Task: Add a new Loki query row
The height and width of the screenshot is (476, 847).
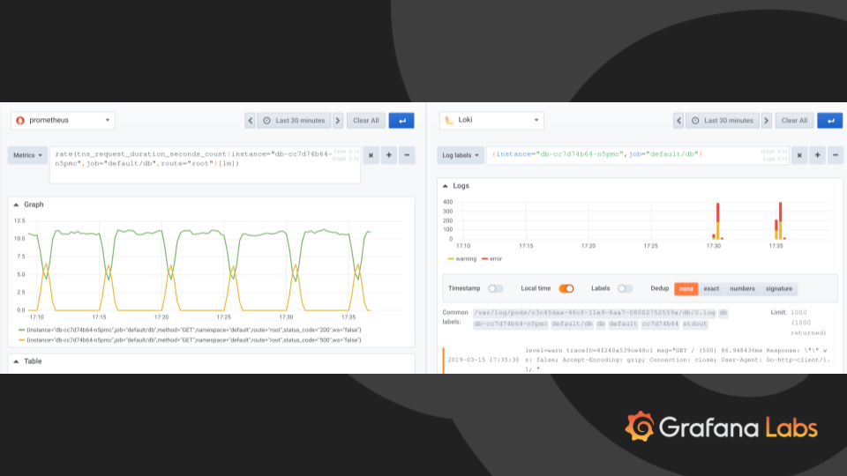Action: (x=817, y=155)
